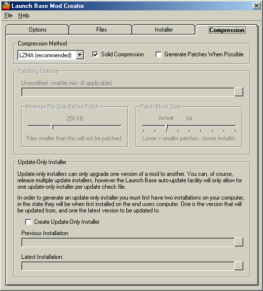Select the Compression tab

227,30
